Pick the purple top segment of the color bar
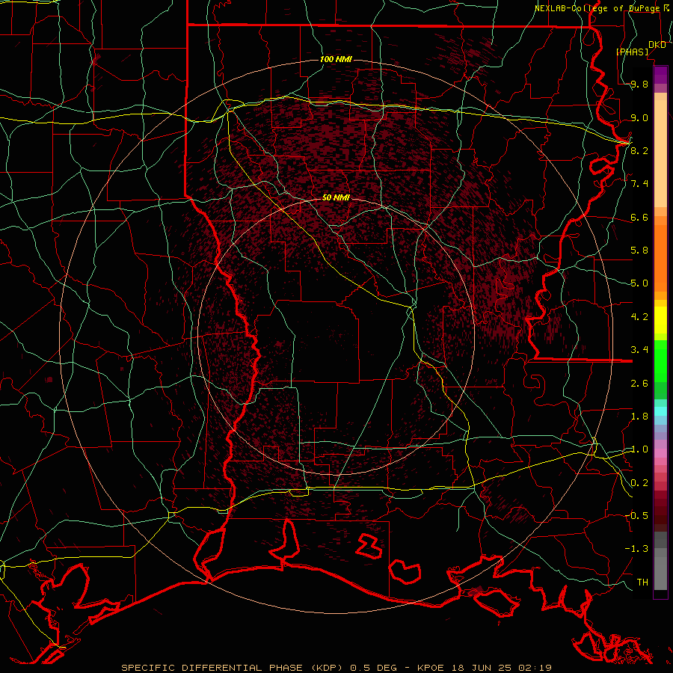Viewport: 673px width, 673px height. point(660,75)
